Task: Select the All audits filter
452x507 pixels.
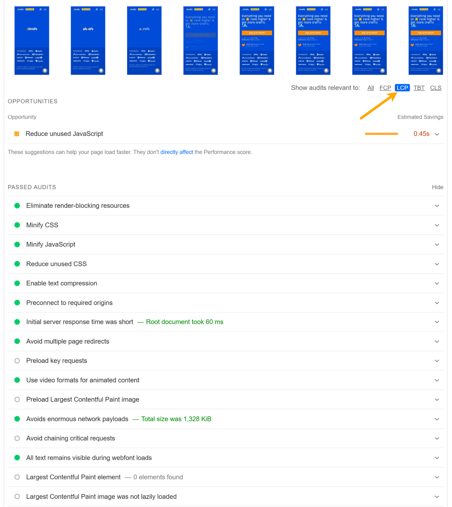Action: click(x=371, y=88)
